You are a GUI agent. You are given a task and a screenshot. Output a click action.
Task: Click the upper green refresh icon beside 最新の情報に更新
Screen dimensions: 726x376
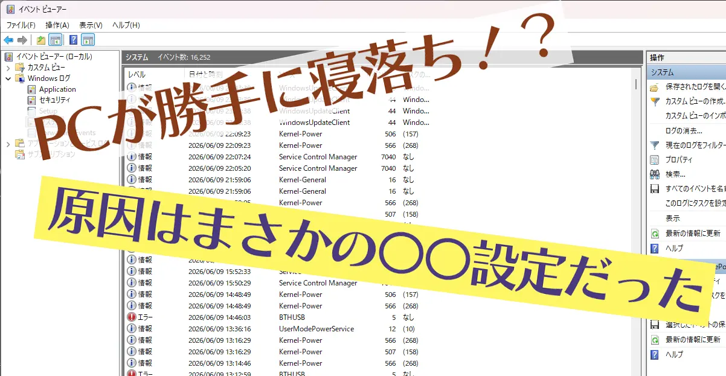654,234
